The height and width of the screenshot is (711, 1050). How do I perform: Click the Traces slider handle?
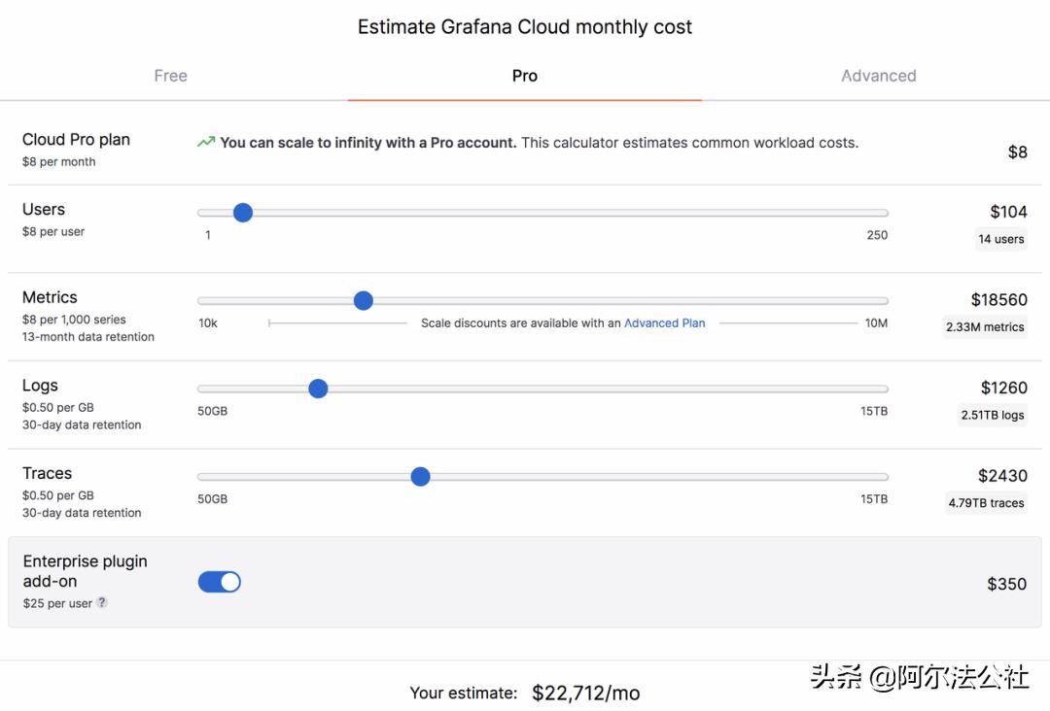coord(420,477)
